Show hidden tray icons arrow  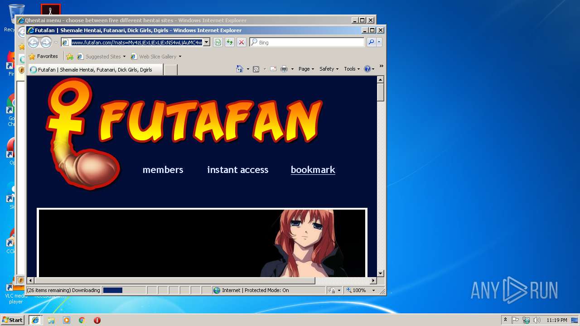(506, 320)
